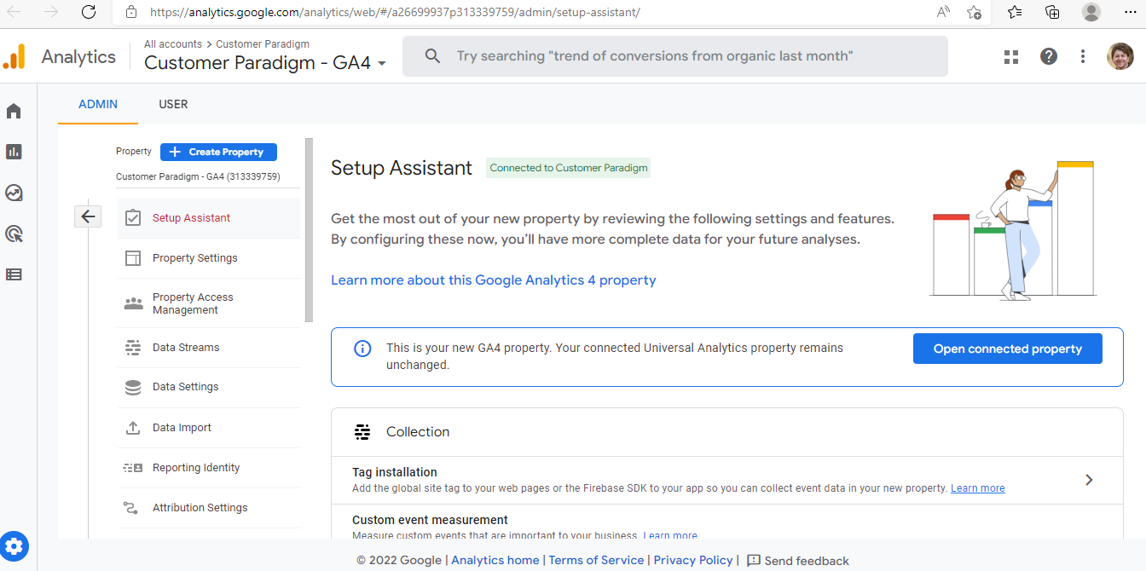The height and width of the screenshot is (571, 1146).
Task: Click the Create Property button
Action: click(218, 152)
